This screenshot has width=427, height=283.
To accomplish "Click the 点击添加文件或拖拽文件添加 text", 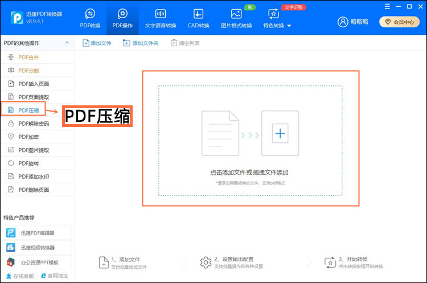I will pyautogui.click(x=249, y=173).
